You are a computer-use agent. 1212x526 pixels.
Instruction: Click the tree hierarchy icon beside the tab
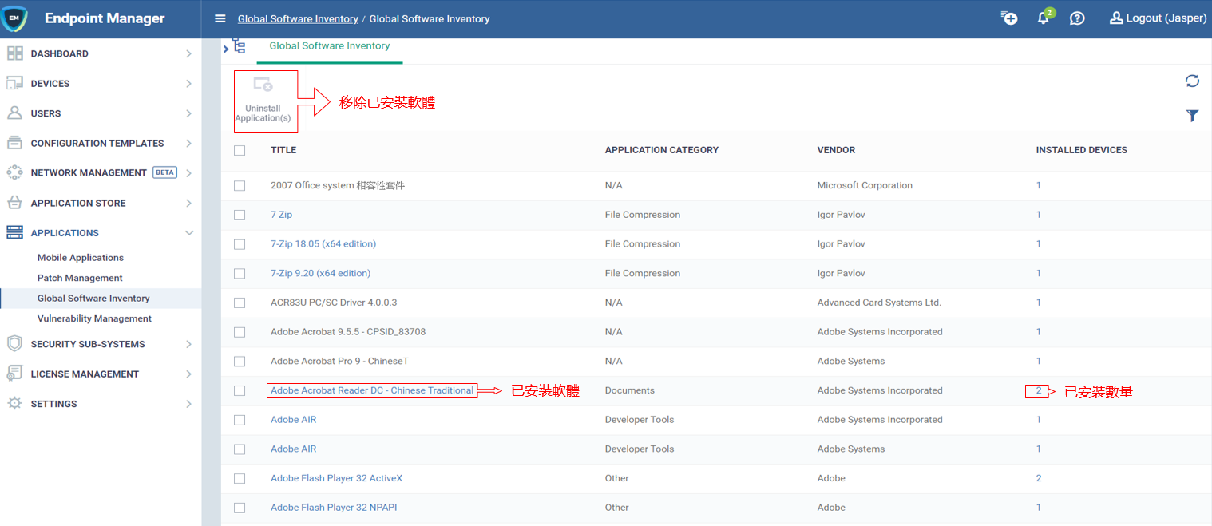tap(239, 46)
